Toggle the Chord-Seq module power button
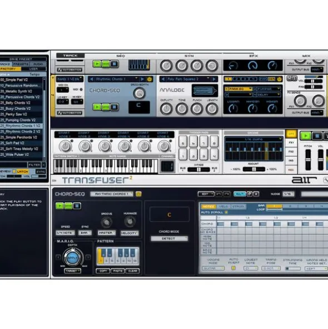The height and width of the screenshot is (329, 328). click(150, 79)
